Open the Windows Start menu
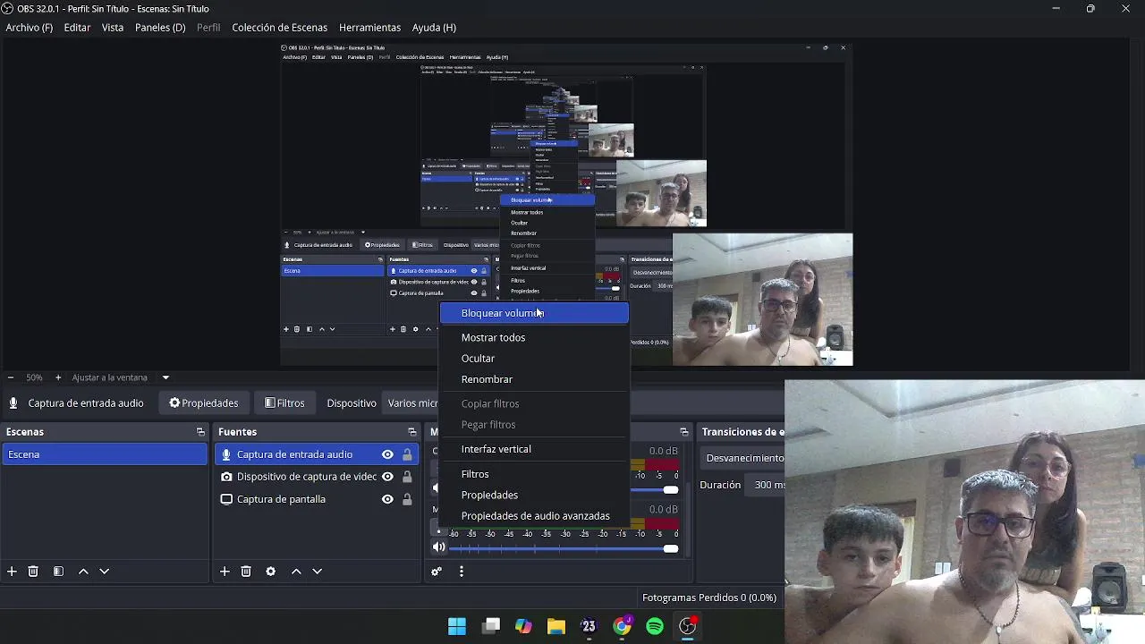The height and width of the screenshot is (644, 1145). [457, 626]
